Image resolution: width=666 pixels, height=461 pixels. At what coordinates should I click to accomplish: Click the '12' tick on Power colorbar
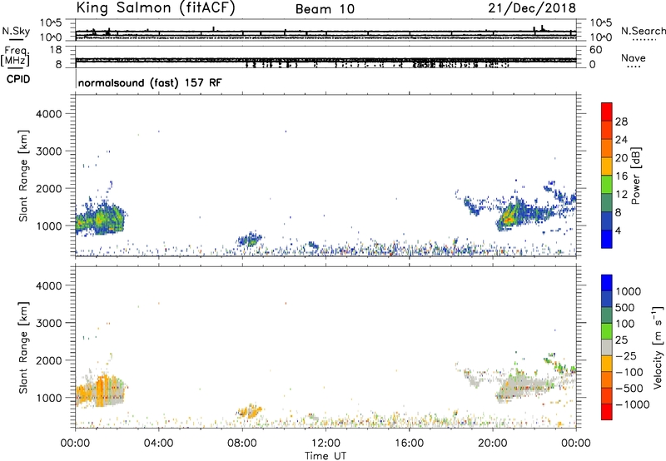621,195
